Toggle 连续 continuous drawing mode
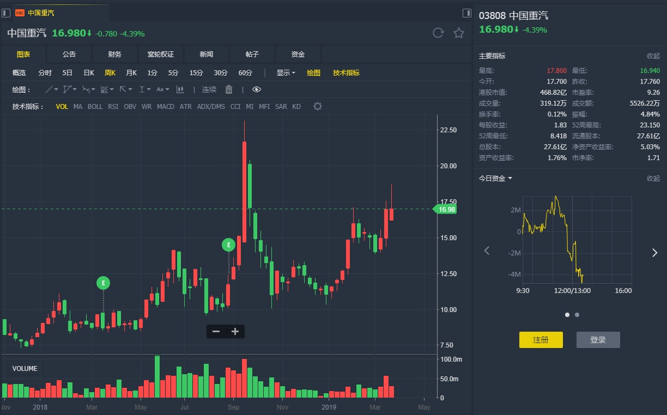This screenshot has height=415, width=667. coord(209,89)
